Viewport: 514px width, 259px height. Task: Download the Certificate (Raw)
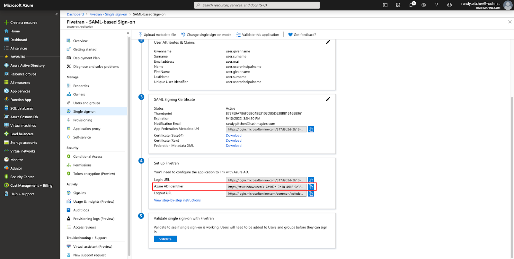tap(234, 140)
